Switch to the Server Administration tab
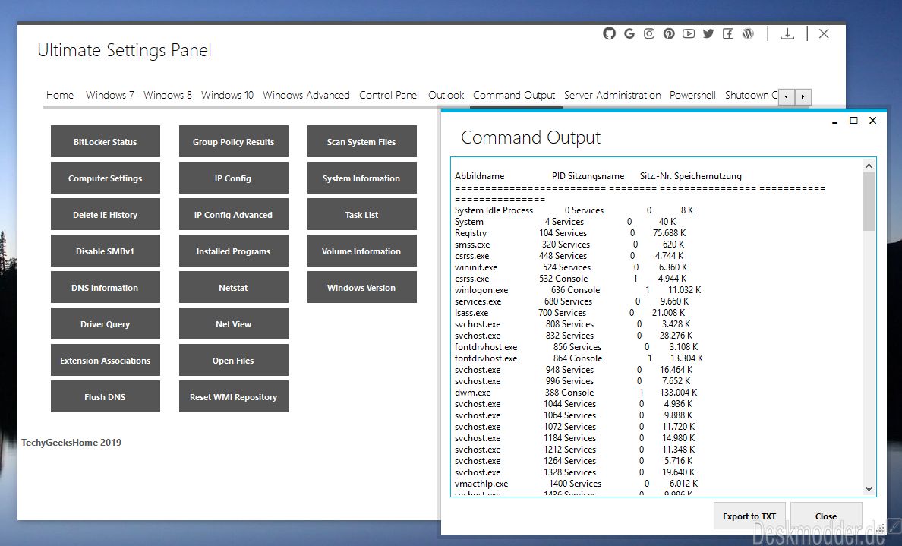Image resolution: width=902 pixels, height=546 pixels. point(612,95)
